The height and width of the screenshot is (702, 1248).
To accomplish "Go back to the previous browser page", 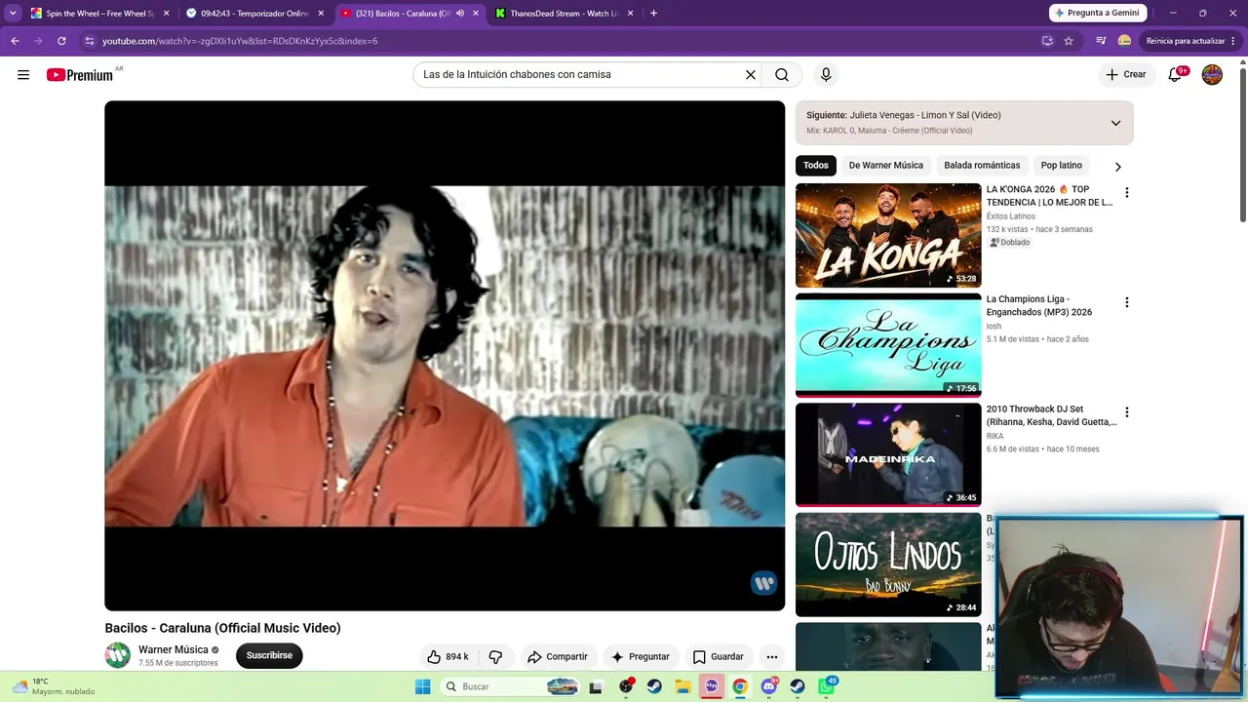I will [x=15, y=41].
